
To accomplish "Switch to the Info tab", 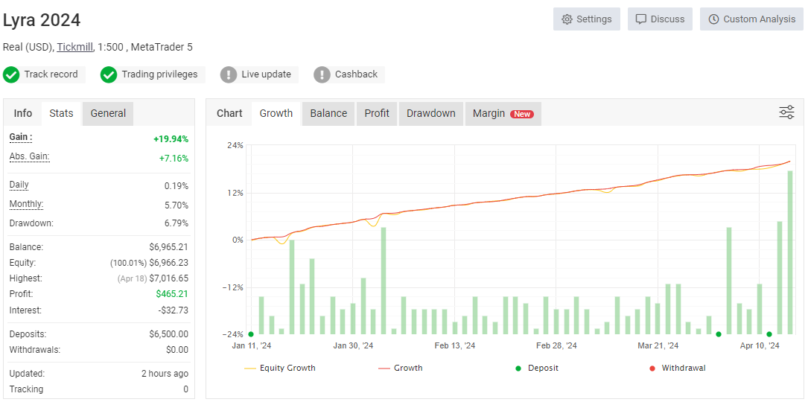I will (22, 113).
